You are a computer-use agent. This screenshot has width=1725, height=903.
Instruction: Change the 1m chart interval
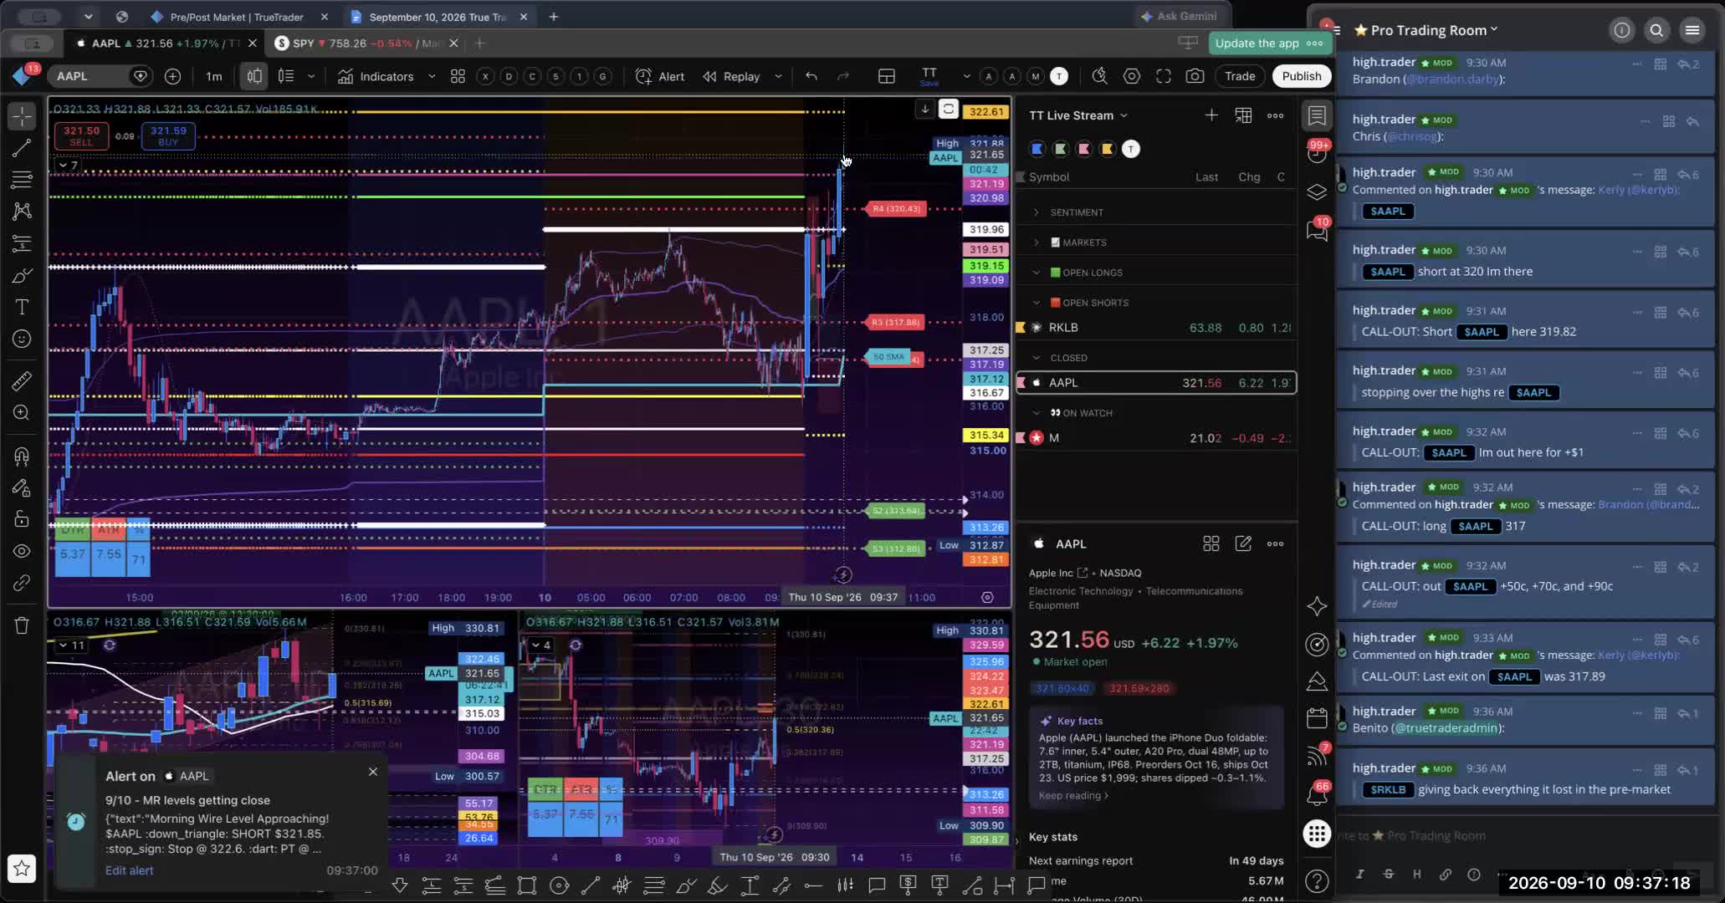tap(214, 76)
